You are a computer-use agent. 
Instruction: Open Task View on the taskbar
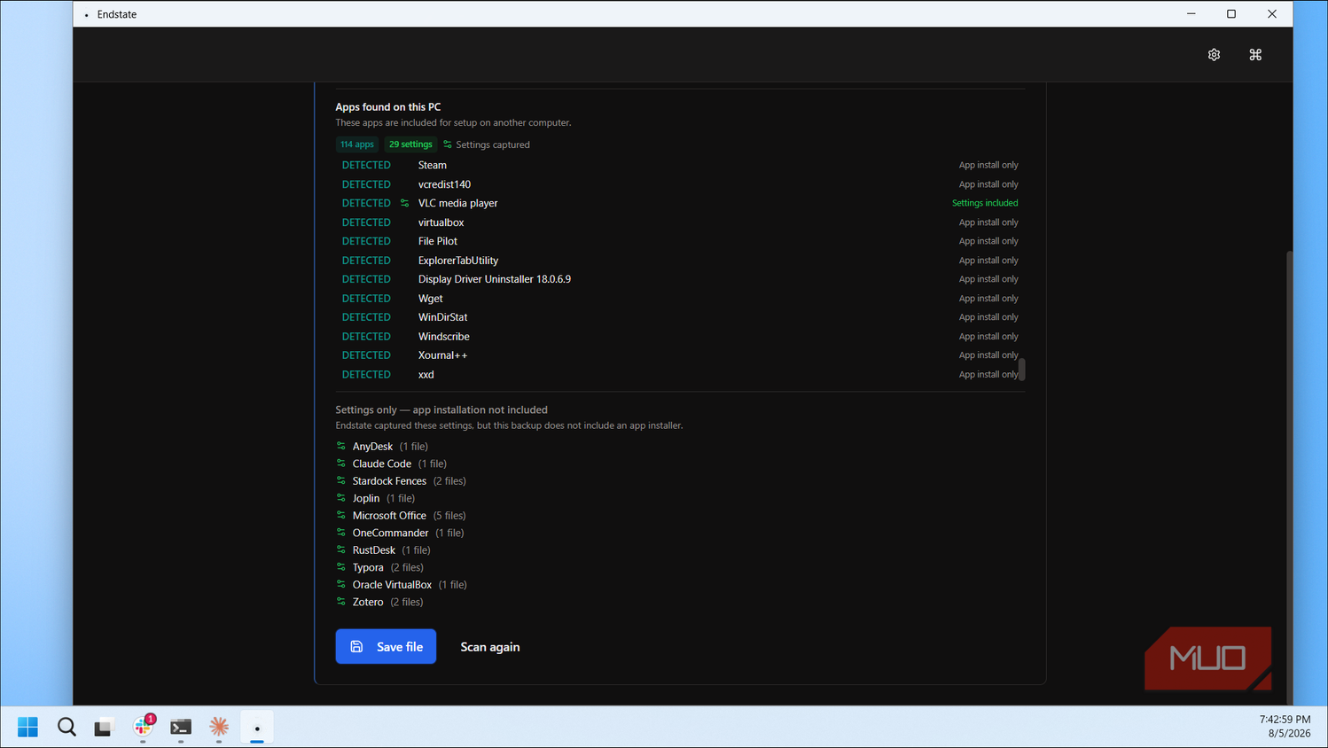pos(105,728)
